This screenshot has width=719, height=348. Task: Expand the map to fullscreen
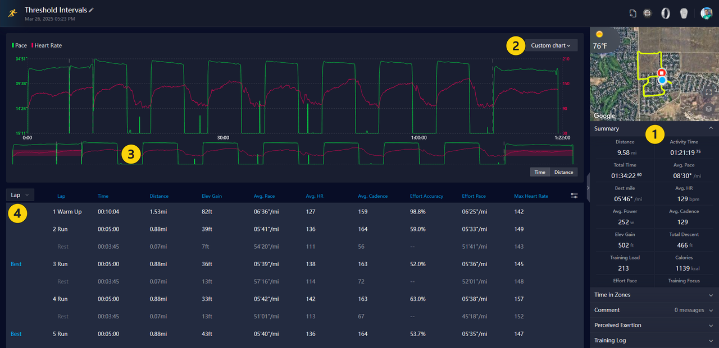click(709, 92)
